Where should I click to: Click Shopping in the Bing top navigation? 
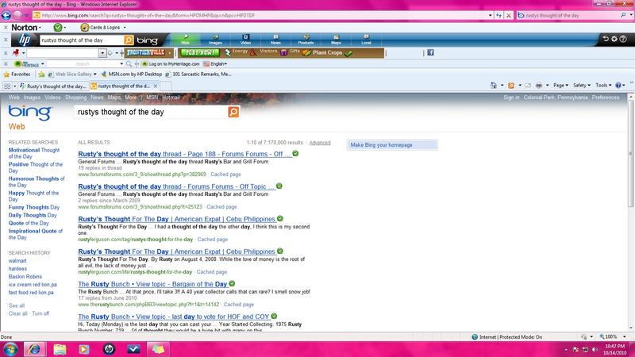(x=75, y=98)
